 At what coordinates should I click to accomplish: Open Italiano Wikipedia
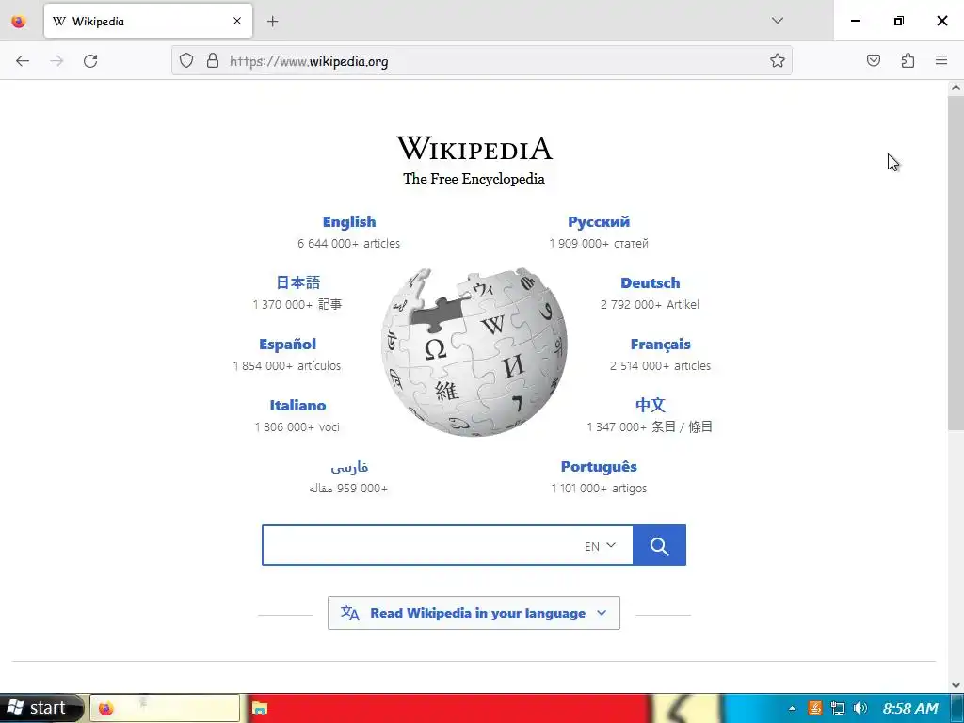pyautogui.click(x=297, y=405)
